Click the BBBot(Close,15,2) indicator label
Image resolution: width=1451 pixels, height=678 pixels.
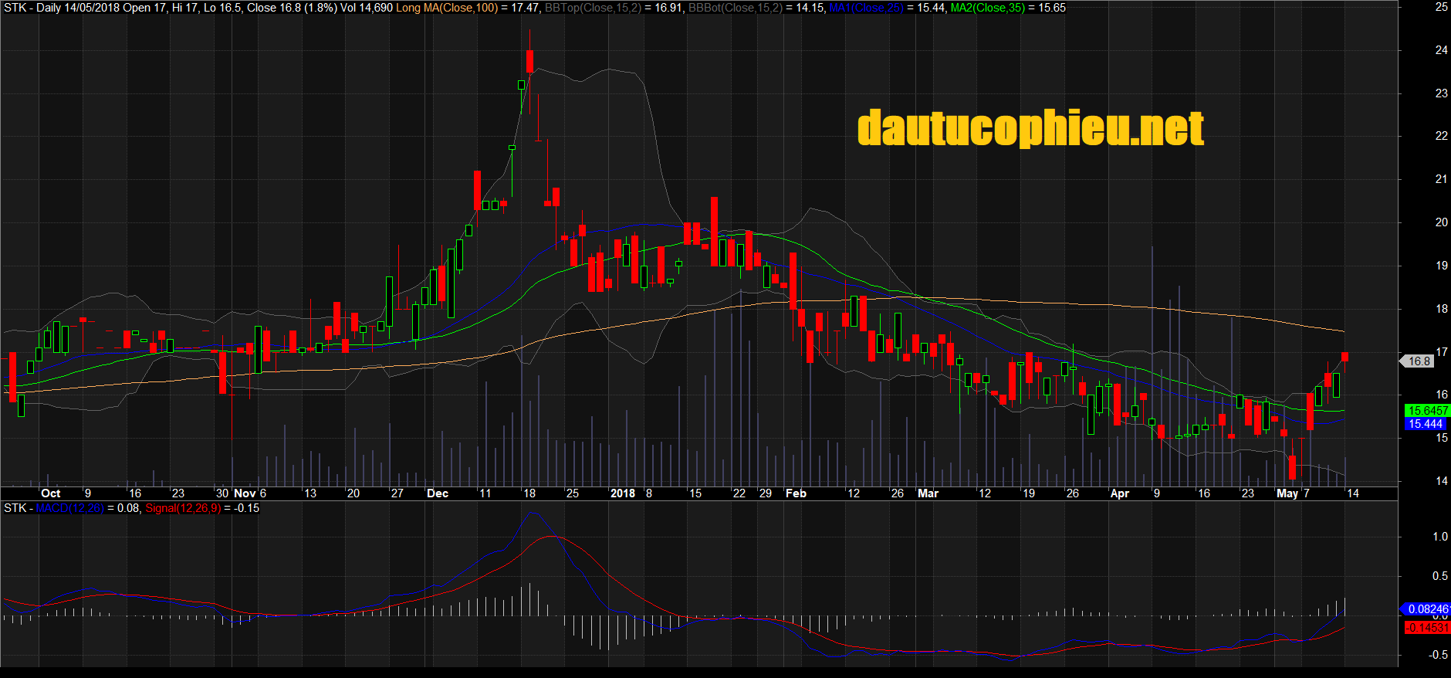pos(735,8)
